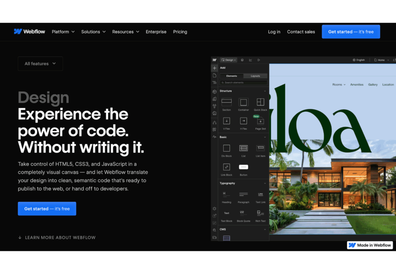Collapse the Structure section
Image resolution: width=396 pixels, height=273 pixels.
[265, 91]
